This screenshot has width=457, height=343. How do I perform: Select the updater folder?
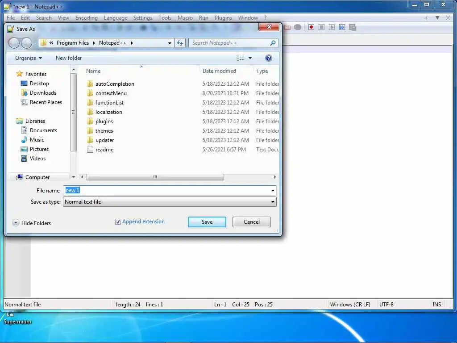tap(104, 140)
